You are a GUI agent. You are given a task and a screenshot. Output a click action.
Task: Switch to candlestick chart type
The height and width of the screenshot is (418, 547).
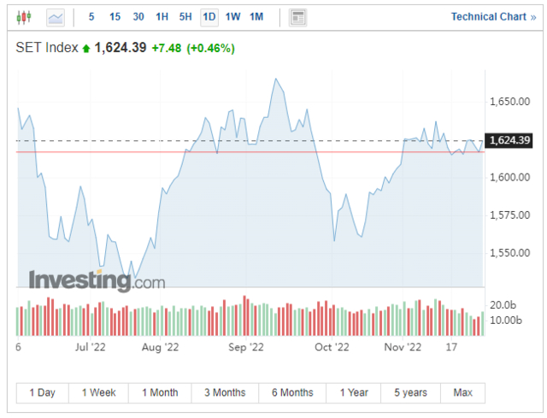[x=23, y=16]
